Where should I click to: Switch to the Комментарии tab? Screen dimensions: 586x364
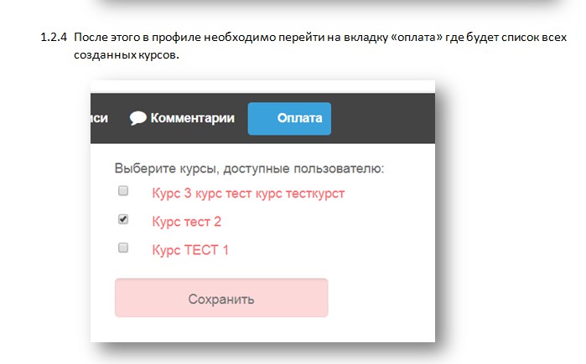click(192, 118)
